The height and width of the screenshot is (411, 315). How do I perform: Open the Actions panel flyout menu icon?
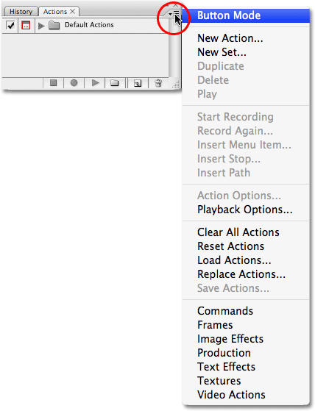click(x=174, y=13)
